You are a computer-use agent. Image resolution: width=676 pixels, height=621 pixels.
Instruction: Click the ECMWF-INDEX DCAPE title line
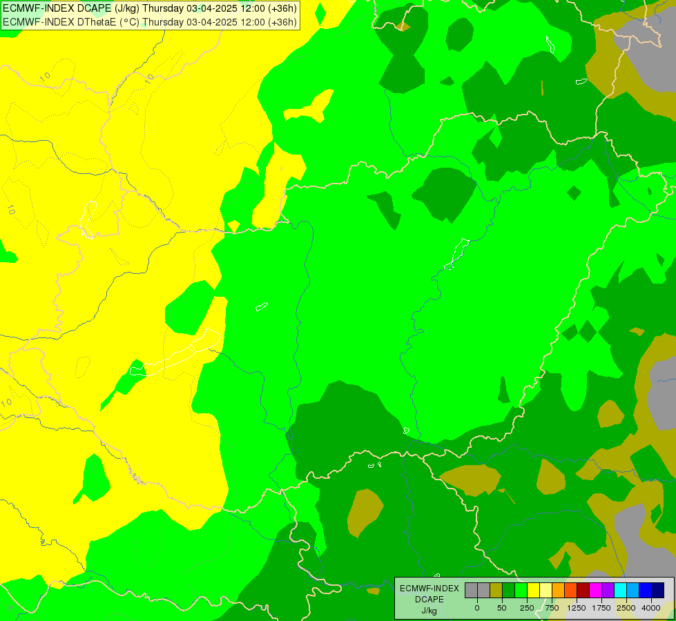150,8
